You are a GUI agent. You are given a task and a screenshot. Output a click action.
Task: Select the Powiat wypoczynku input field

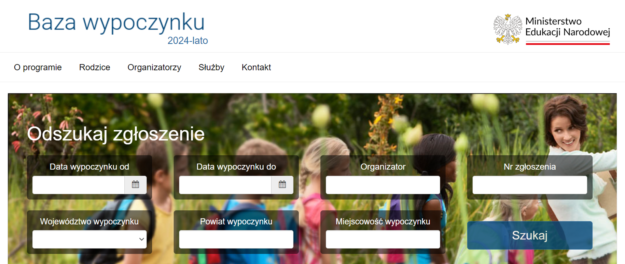236,239
